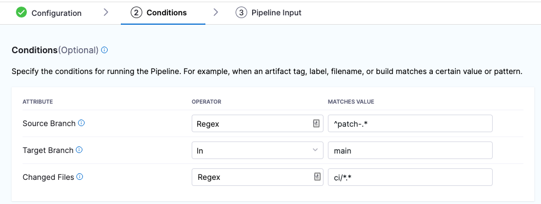Click the Changed Files info icon
Screen dimensions: 541x204
pos(80,177)
